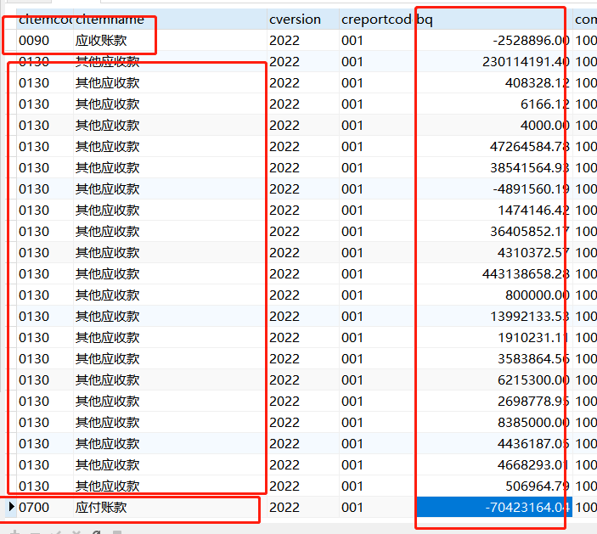
Task: Select the bq cell showing 800000.00
Action: pos(493,295)
